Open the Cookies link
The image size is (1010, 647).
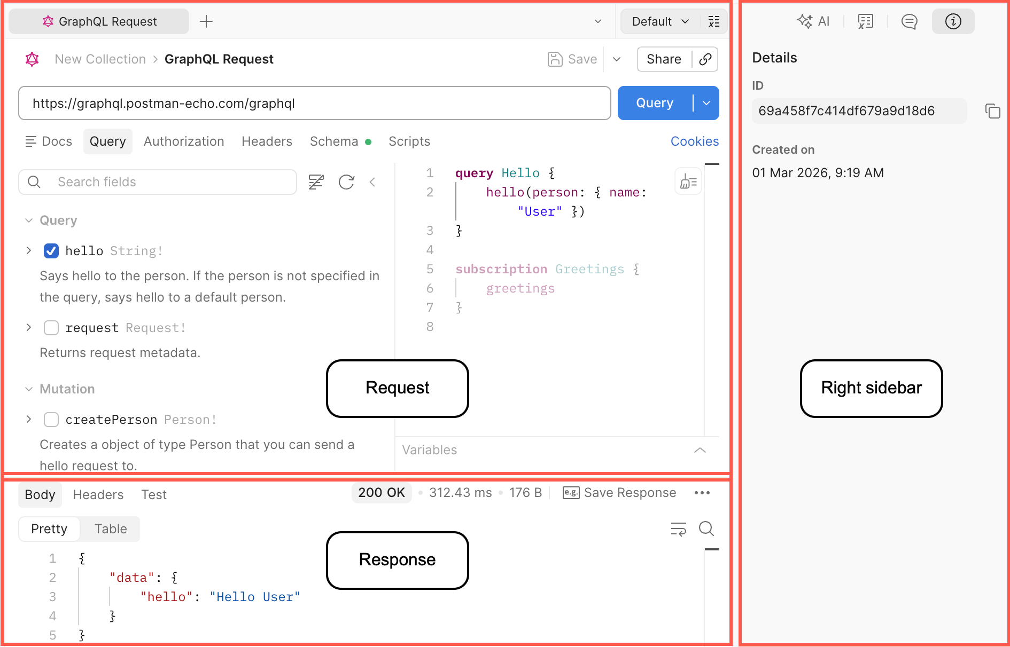[694, 141]
